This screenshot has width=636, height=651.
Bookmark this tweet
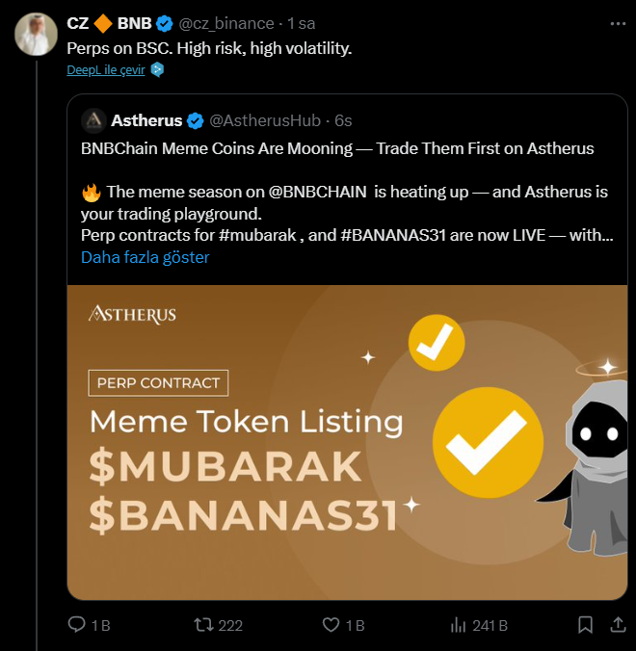(x=585, y=625)
